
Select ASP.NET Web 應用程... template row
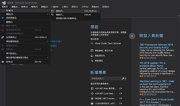[x=106, y=89]
